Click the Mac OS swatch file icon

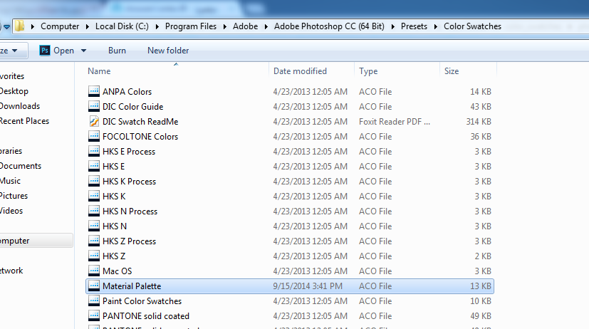[94, 271]
